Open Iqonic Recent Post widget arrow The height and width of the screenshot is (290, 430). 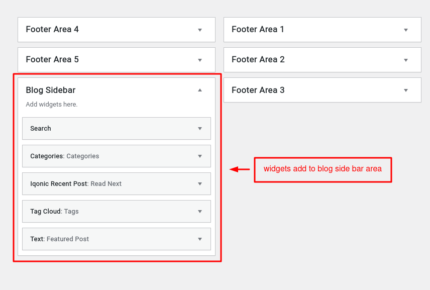click(x=200, y=184)
